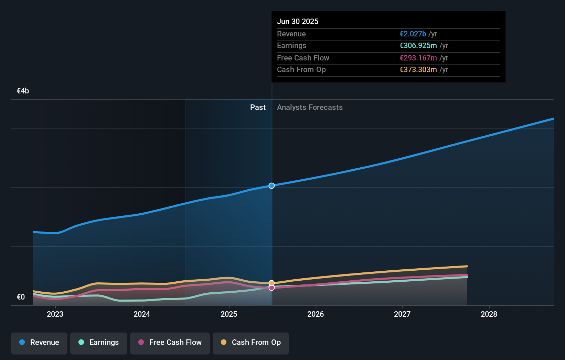Click the 2026 axis label on timeline
Image resolution: width=565 pixels, height=360 pixels.
pyautogui.click(x=316, y=314)
